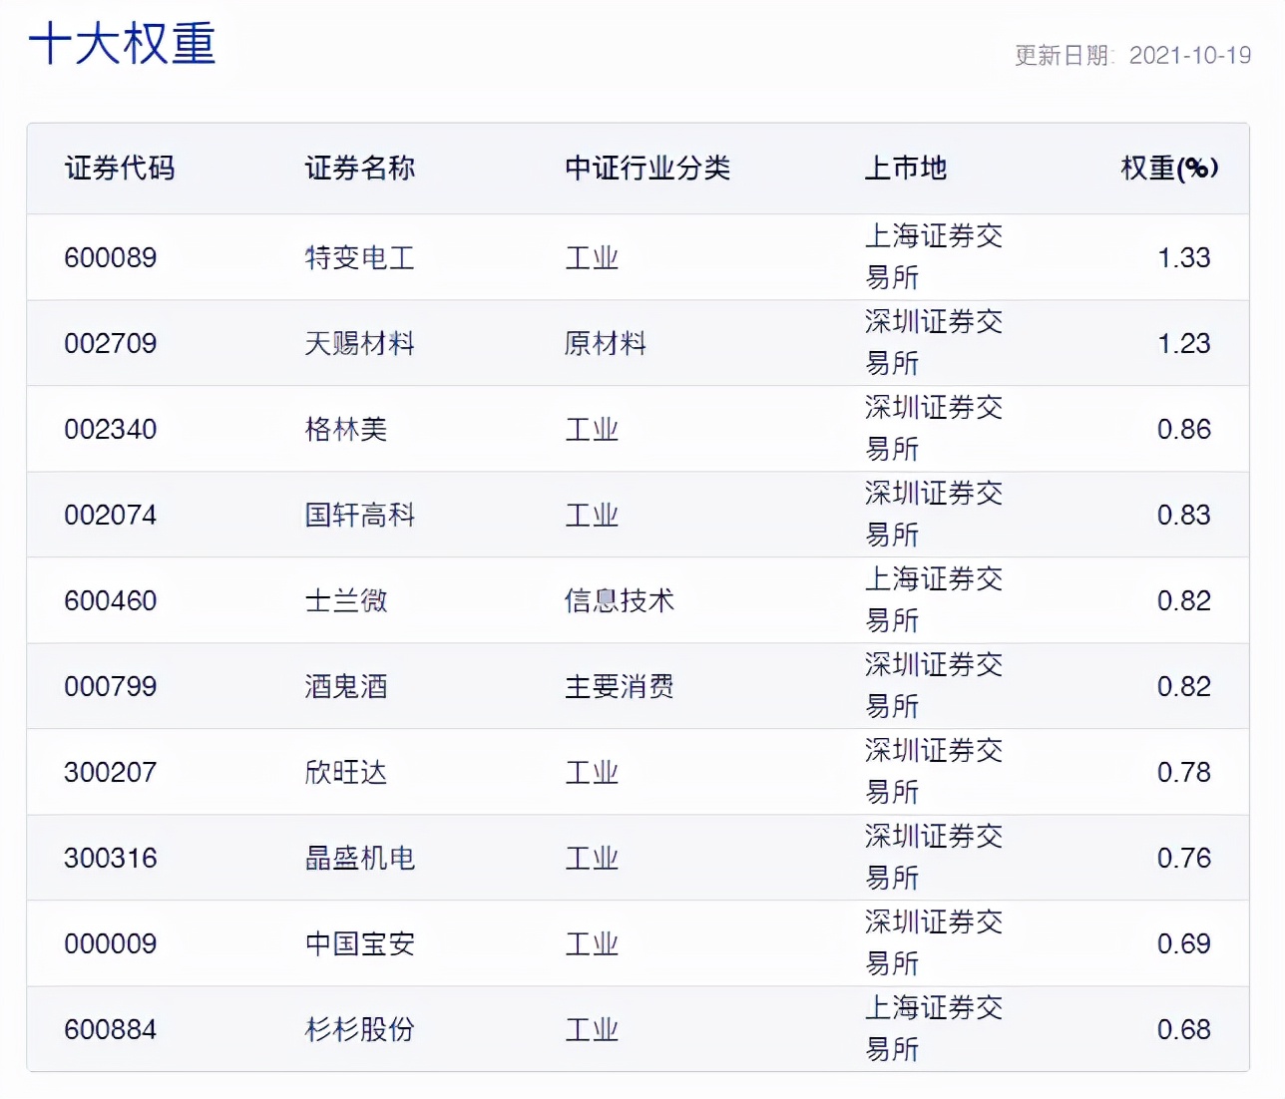The width and height of the screenshot is (1285, 1099).
Task: Open the 格林美 stock entry
Action: (346, 429)
